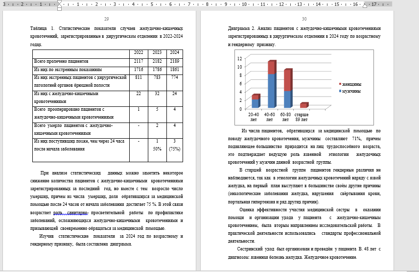The width and height of the screenshot is (419, 272).
Task: Select the 2024 column header cell
Action: coord(175,53)
